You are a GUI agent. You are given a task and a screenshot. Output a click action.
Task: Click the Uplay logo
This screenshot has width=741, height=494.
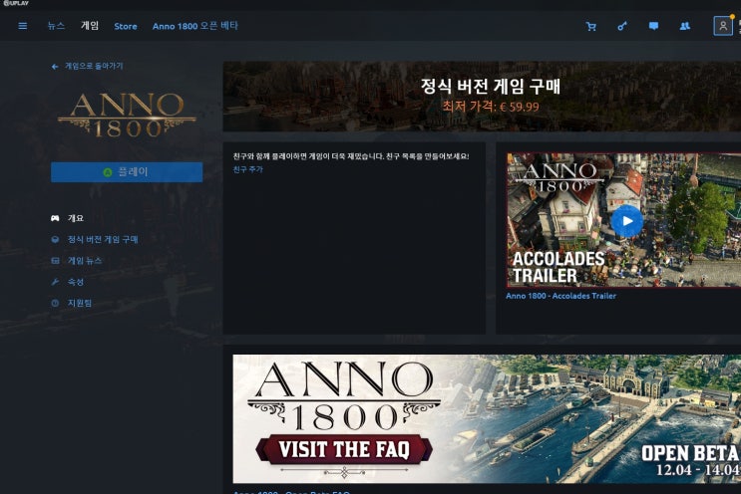[x=16, y=3]
